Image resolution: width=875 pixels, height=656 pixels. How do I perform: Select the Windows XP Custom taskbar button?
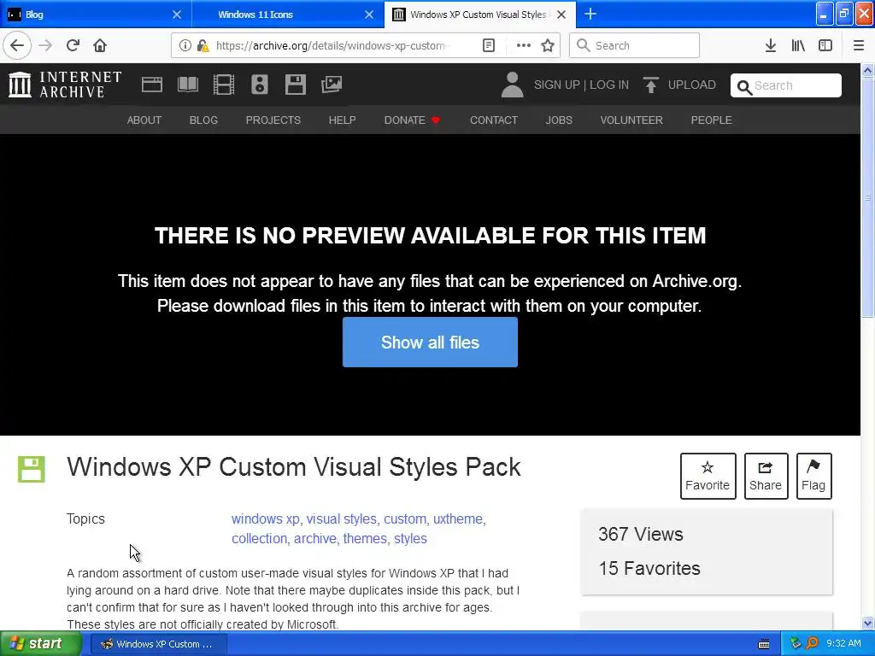[159, 644]
